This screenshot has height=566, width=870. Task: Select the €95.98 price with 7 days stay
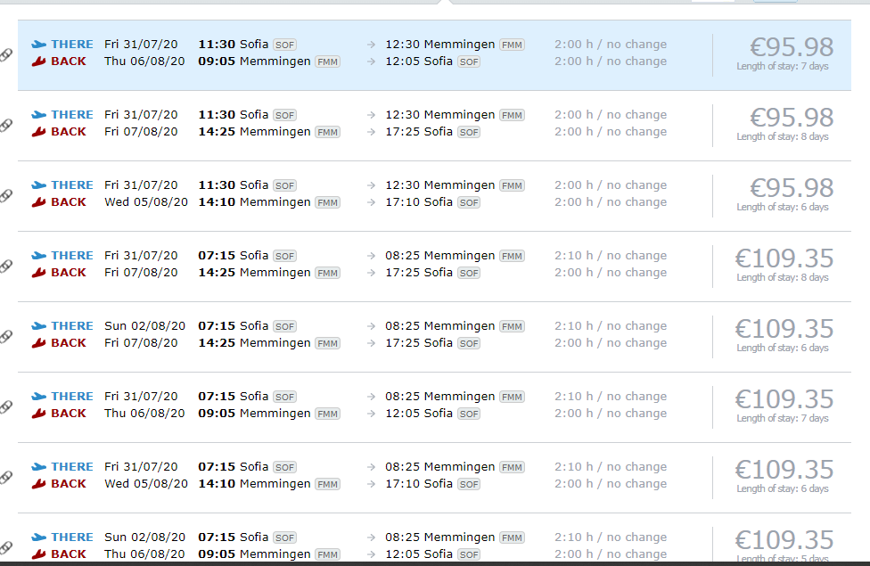point(791,47)
